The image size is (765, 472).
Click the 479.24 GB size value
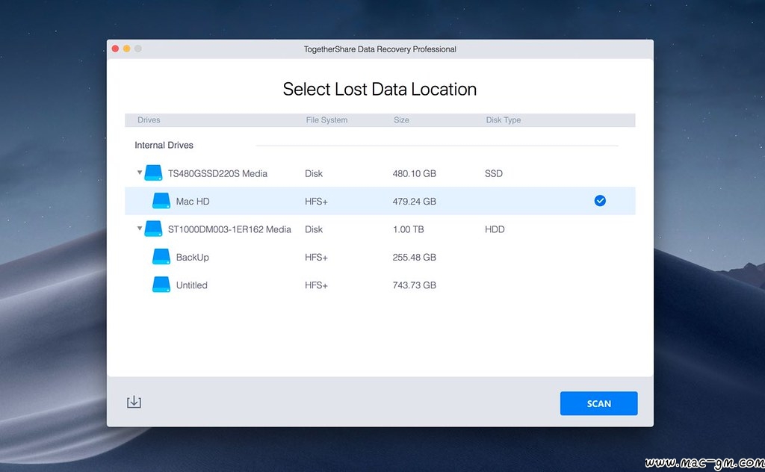pos(414,202)
